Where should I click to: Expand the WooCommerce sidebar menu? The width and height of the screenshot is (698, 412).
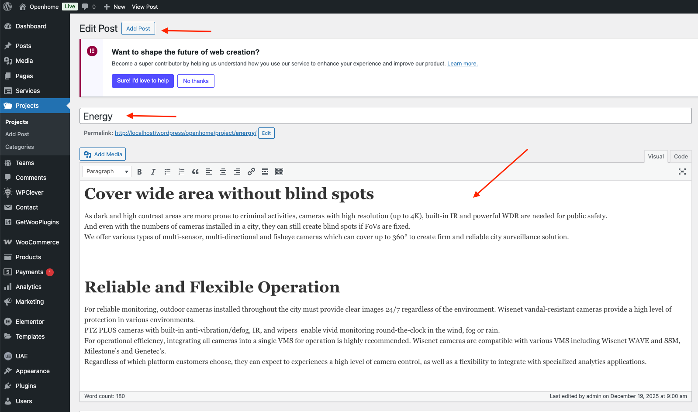coord(37,242)
